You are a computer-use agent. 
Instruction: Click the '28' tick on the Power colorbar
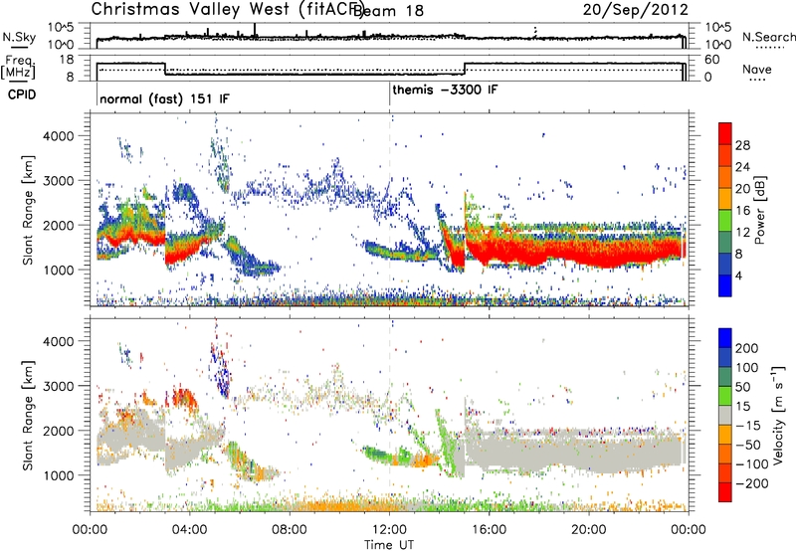742,145
